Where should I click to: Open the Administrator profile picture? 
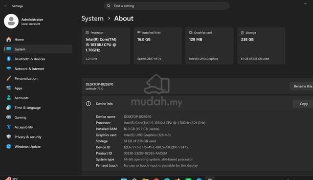coord(11,21)
